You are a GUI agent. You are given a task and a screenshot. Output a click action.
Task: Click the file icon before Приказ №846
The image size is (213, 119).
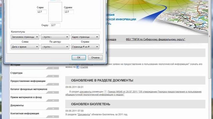(x=105, y=92)
